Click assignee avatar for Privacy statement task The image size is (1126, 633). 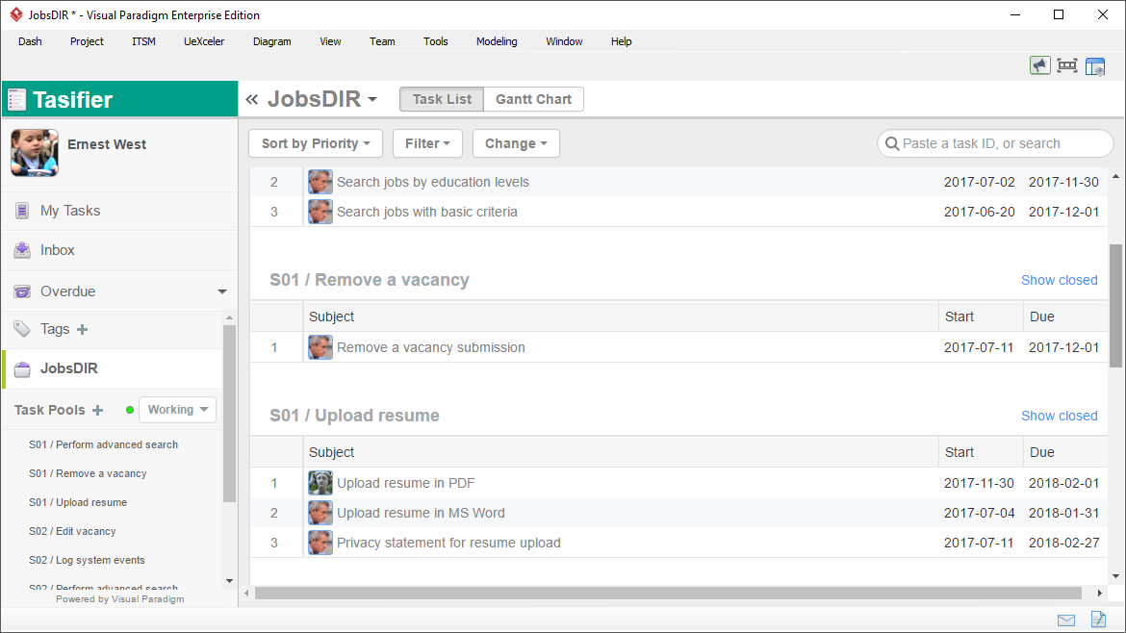point(320,543)
